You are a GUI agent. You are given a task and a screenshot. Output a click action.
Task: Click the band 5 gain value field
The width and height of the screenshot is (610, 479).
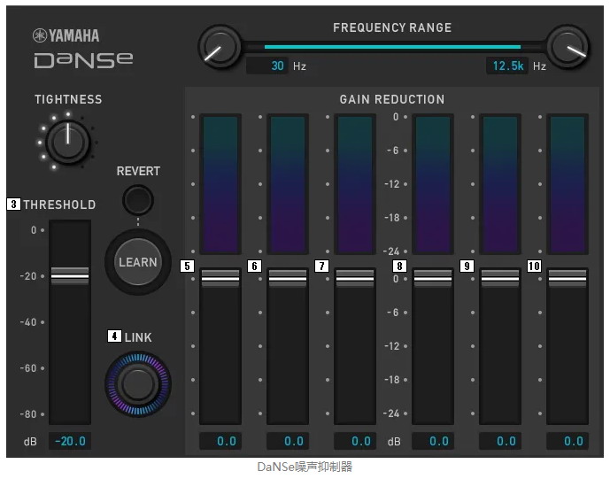pos(220,441)
